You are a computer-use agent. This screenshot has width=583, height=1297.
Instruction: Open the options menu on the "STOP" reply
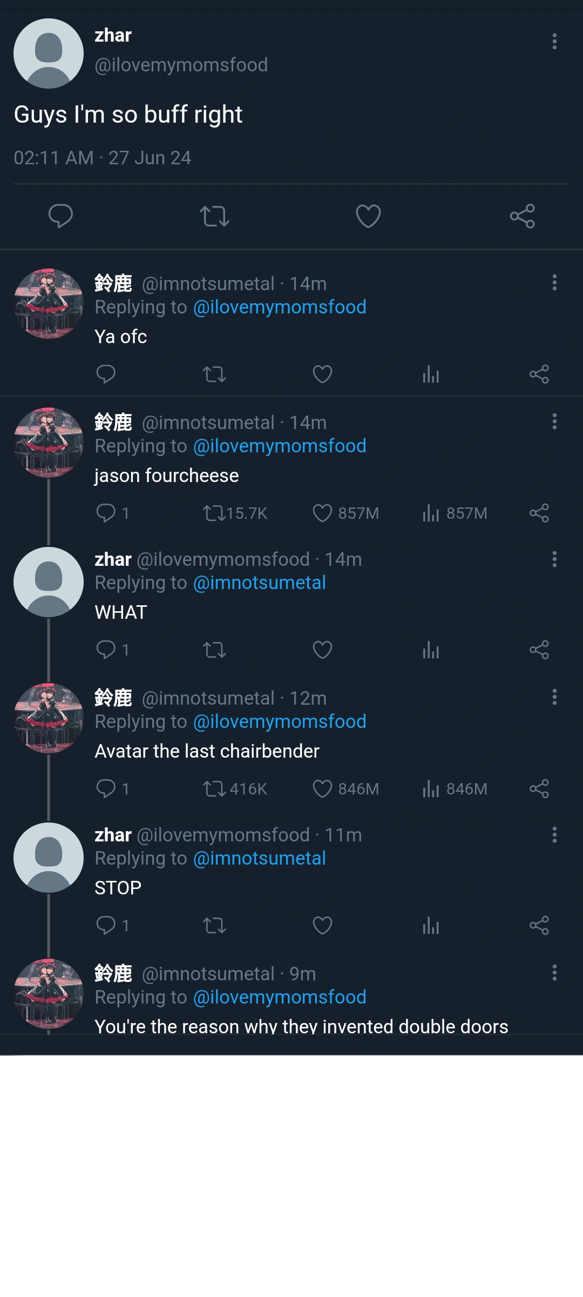(554, 834)
